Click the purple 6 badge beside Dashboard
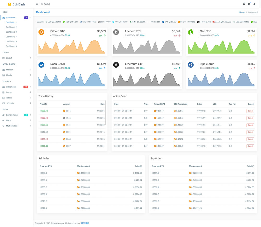261x227 pixels. click(x=26, y=18)
